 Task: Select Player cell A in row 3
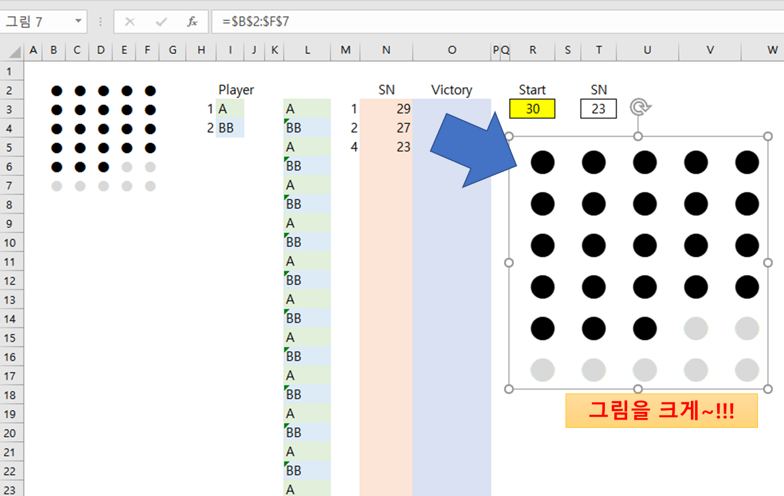230,109
